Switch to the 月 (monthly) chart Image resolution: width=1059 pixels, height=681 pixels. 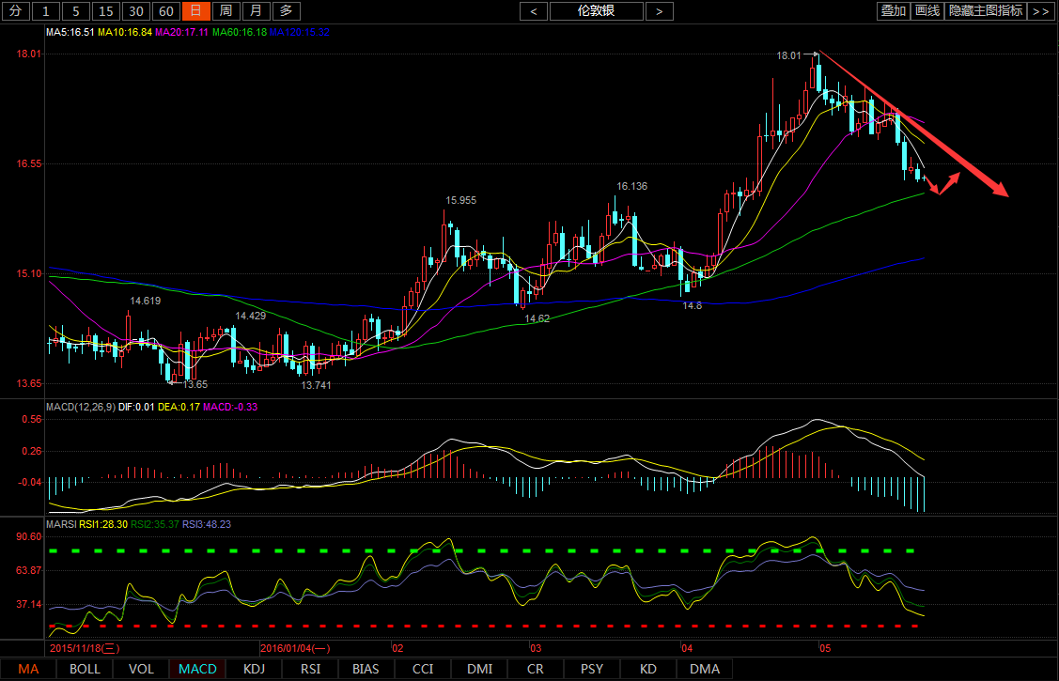point(255,11)
